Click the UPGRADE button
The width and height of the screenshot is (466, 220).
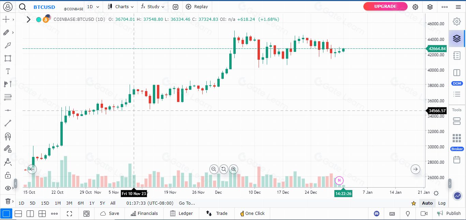click(385, 6)
